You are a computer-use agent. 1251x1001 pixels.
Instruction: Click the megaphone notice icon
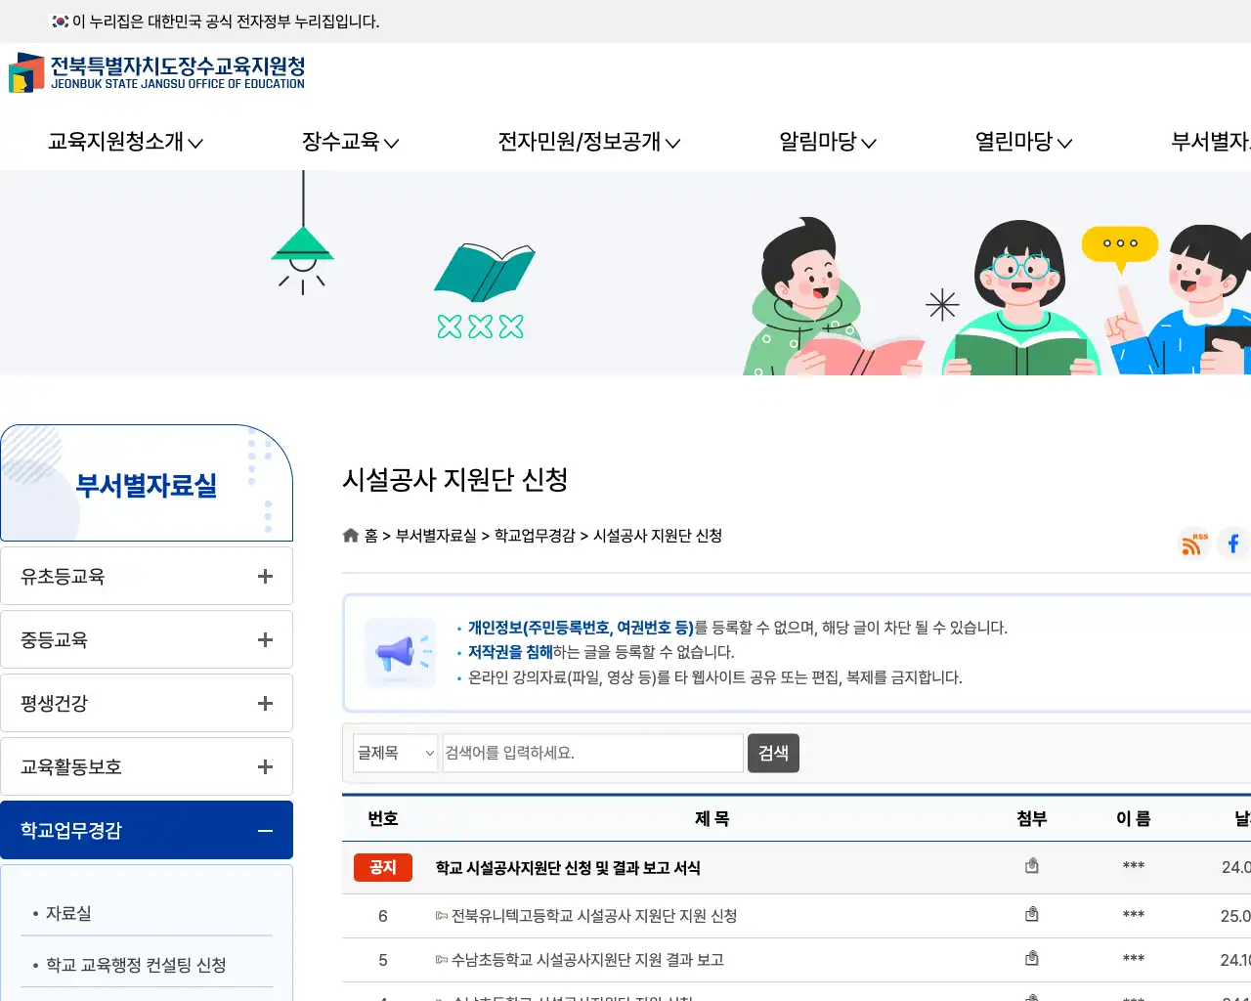click(400, 652)
